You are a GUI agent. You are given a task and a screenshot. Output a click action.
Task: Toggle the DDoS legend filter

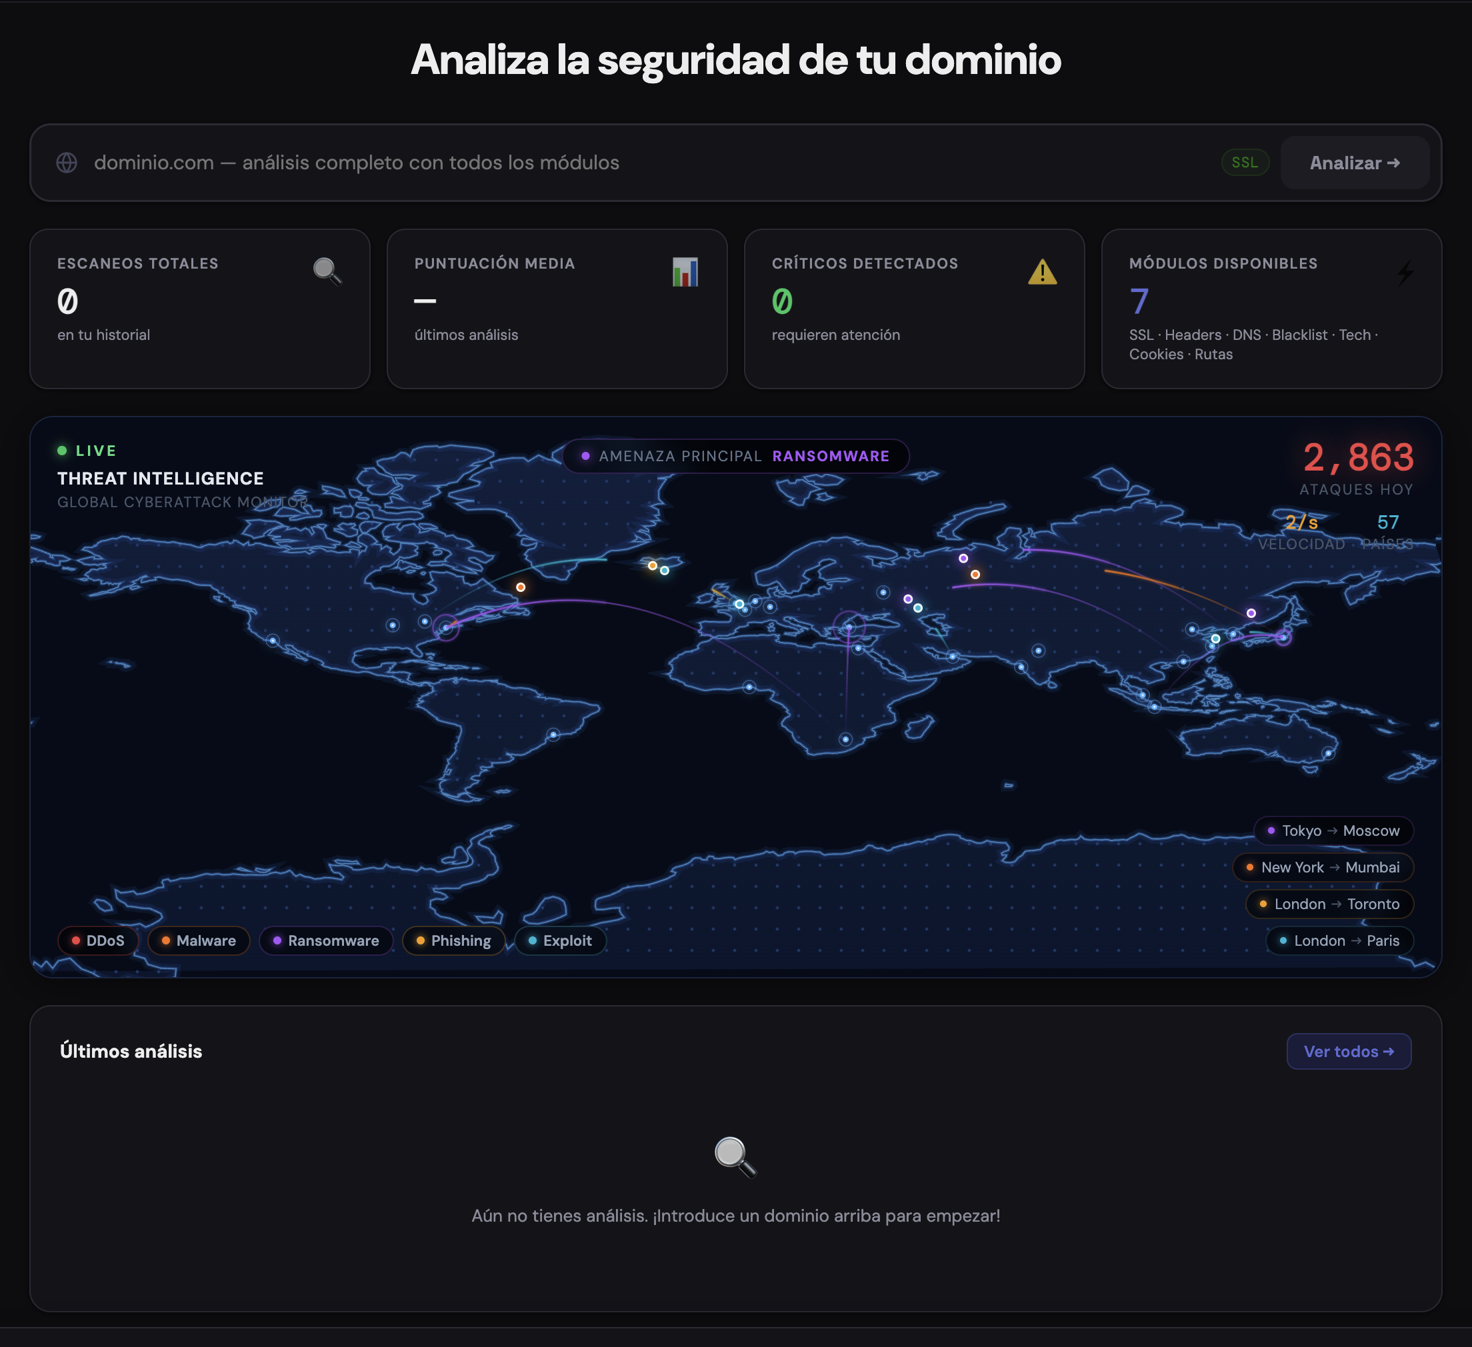click(x=98, y=940)
